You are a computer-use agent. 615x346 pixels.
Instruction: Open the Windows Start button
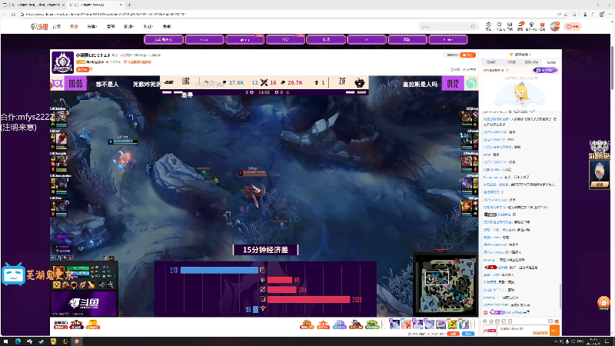pos(5,341)
